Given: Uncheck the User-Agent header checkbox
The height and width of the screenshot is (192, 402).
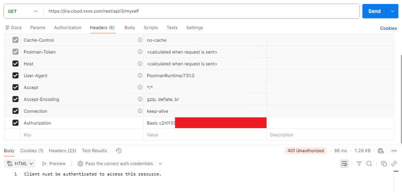Looking at the screenshot, I should point(15,76).
